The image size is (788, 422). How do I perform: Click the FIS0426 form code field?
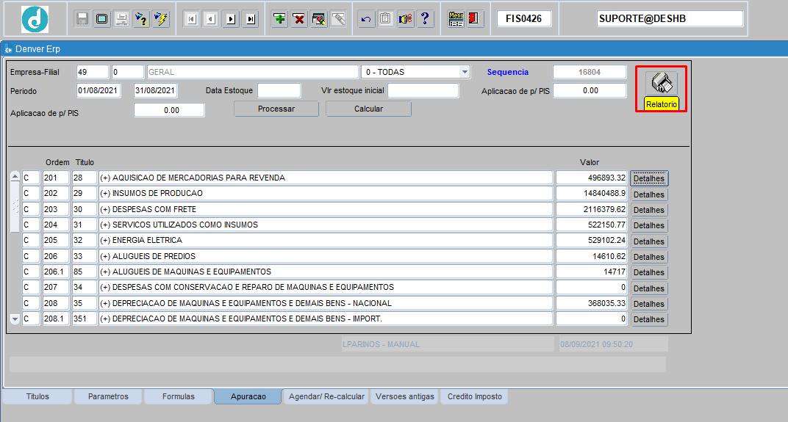click(523, 18)
